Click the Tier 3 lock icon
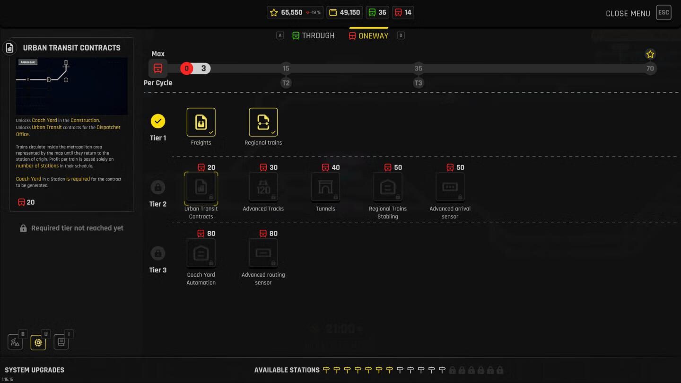The width and height of the screenshot is (681, 383). 158,253
